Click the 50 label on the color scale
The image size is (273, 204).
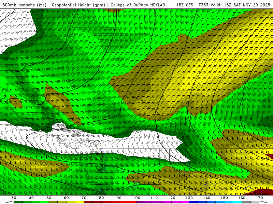(49, 198)
